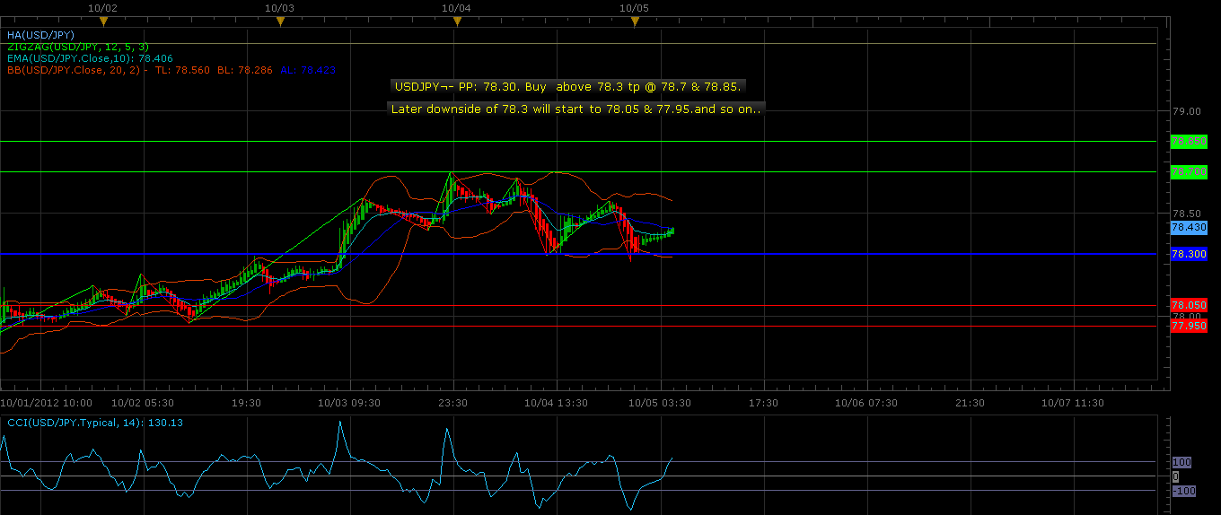
Task: Click the red 78.050 price tag
Action: coord(1189,306)
